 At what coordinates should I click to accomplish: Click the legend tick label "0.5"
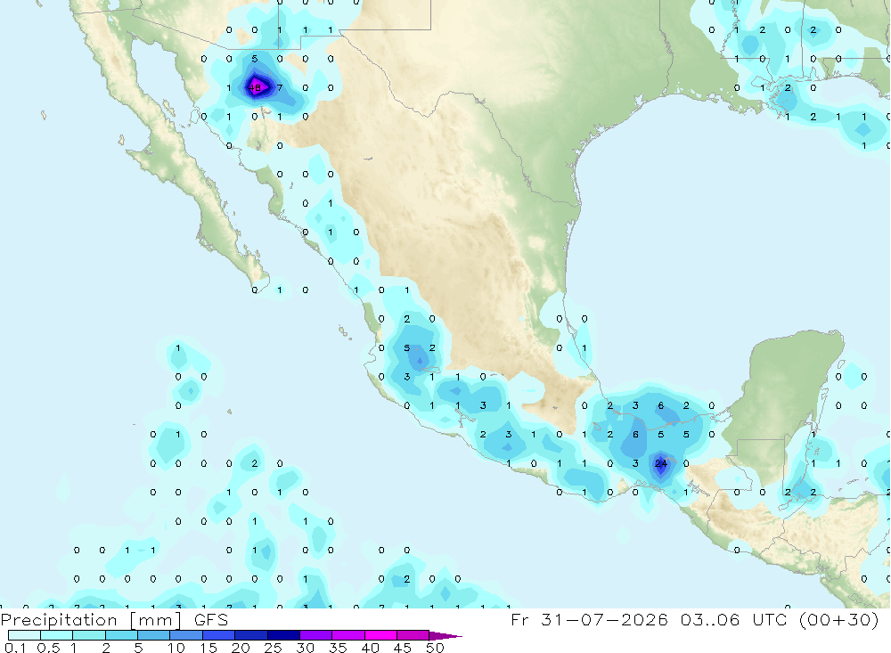(x=49, y=648)
